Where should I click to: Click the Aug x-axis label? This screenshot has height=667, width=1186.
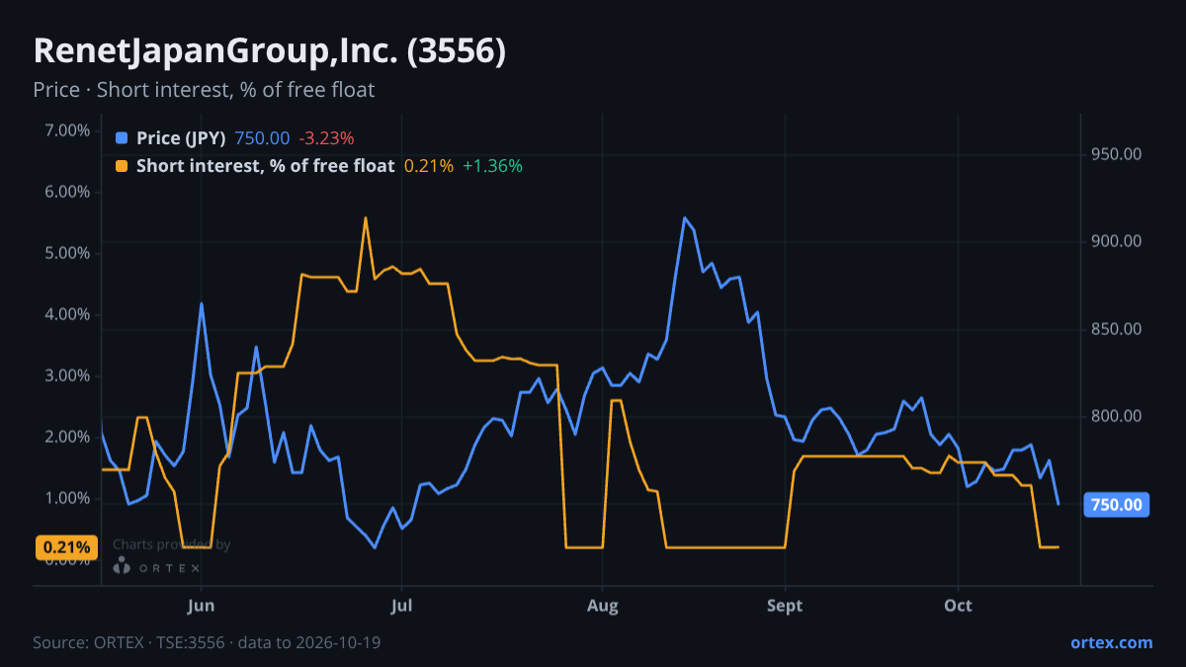602,606
